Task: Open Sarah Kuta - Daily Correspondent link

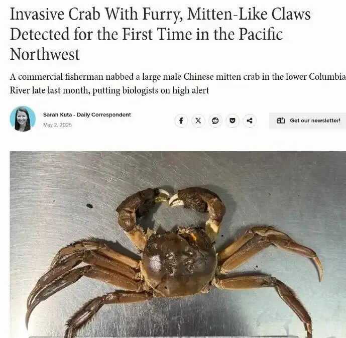Action: tap(87, 115)
